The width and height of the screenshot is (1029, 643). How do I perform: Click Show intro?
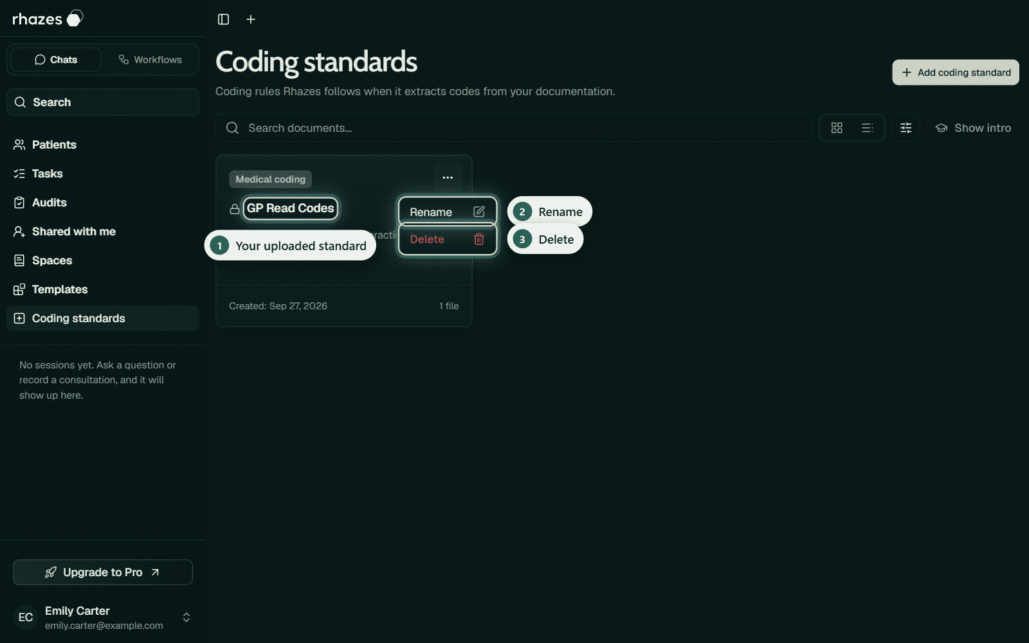(973, 128)
